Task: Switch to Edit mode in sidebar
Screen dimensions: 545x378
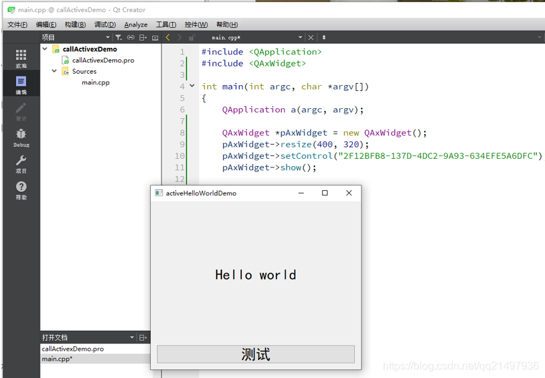Action: pos(21,85)
